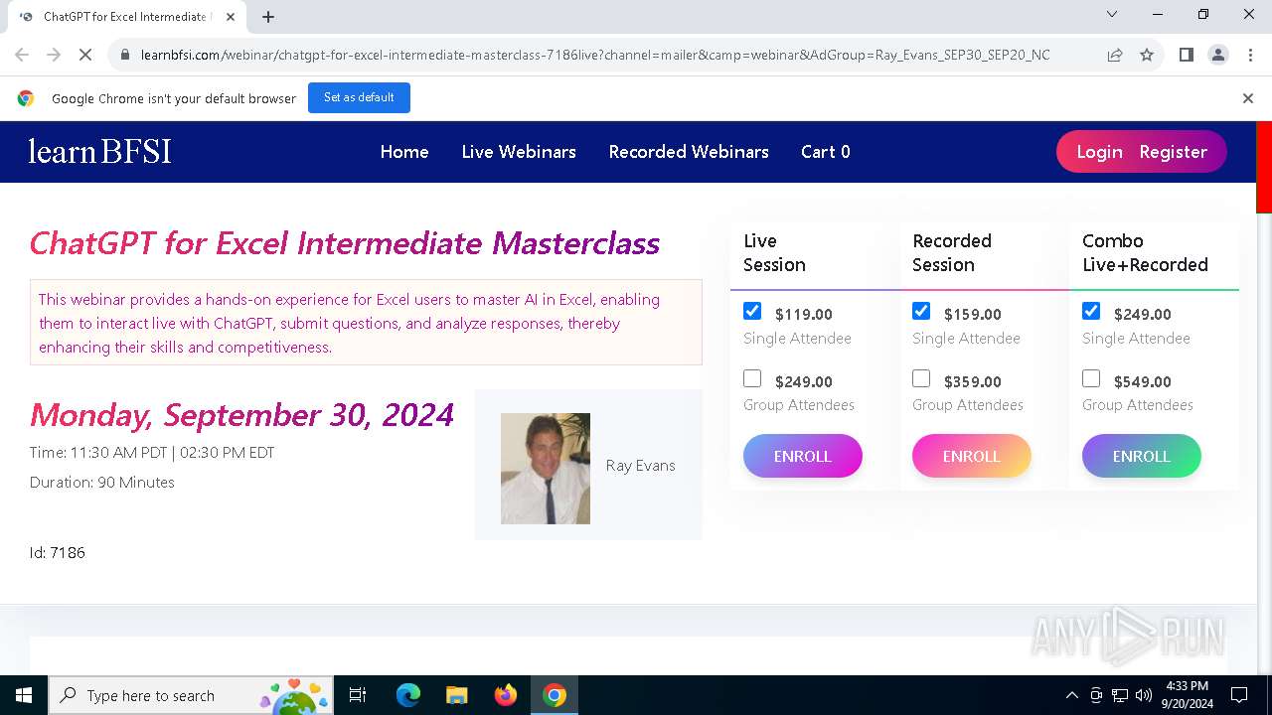This screenshot has height=715, width=1272.
Task: Open Recorded Webinars menu item
Action: 689,152
